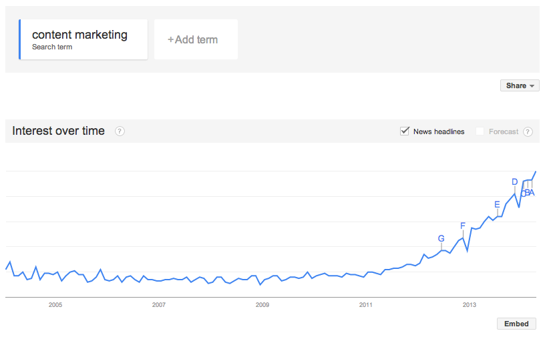Click the 2005 label on the time axis
Image resolution: width=553 pixels, height=343 pixels.
click(x=55, y=305)
